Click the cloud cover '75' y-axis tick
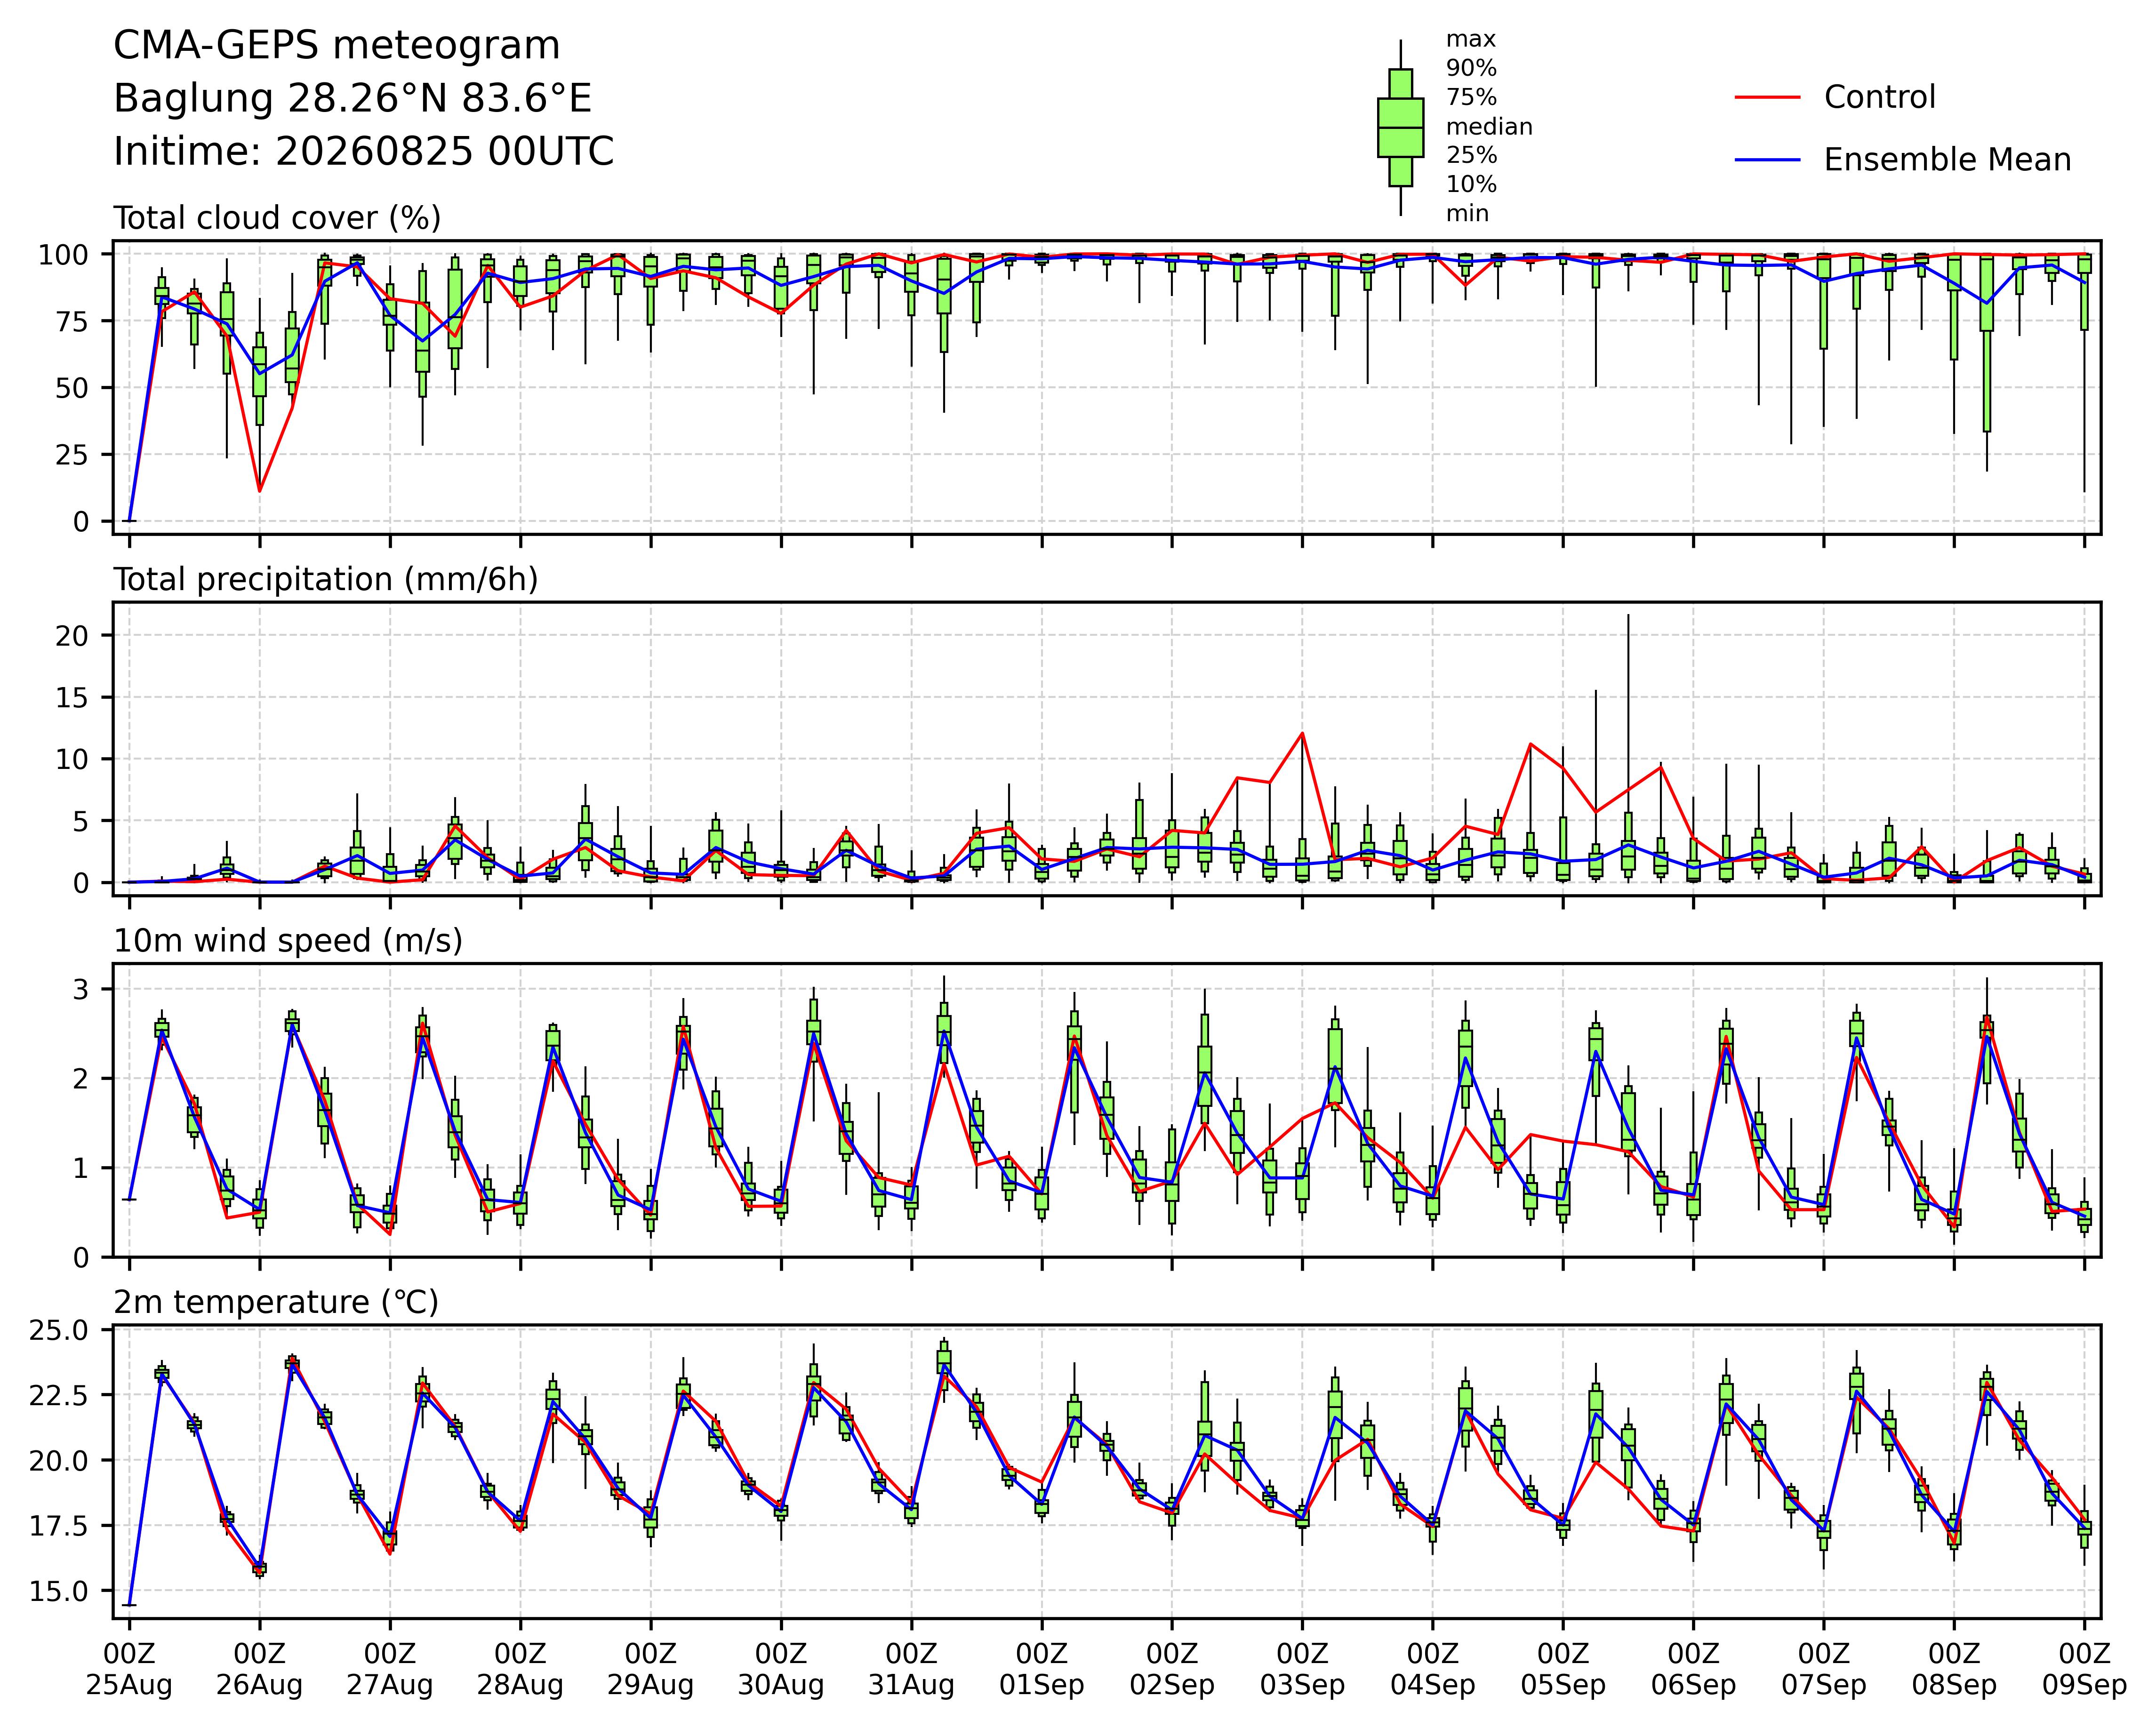Screen dimensions: 2156x1728 [x=73, y=322]
